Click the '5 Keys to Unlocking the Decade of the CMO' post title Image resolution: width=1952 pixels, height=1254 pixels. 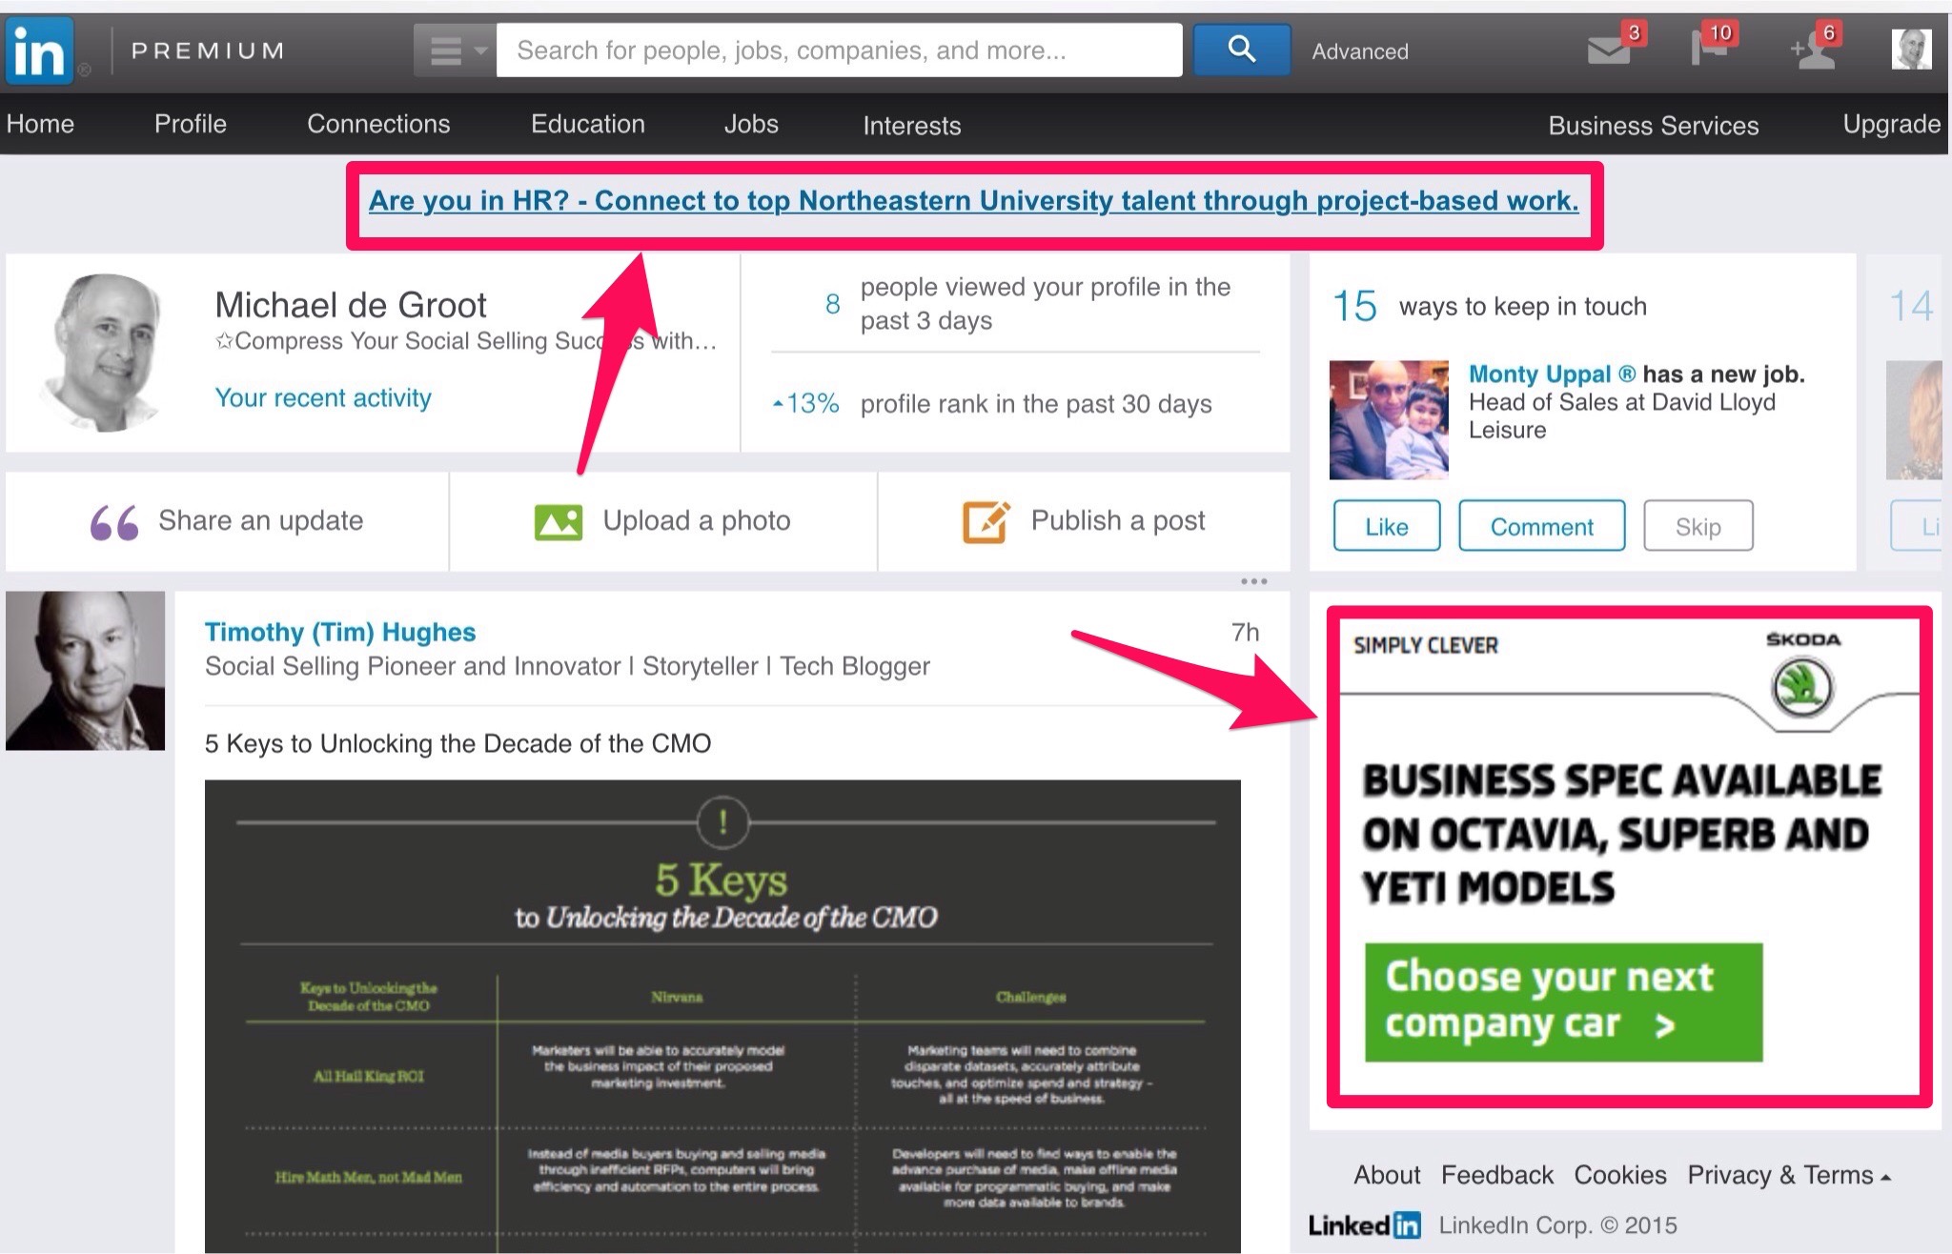[457, 743]
